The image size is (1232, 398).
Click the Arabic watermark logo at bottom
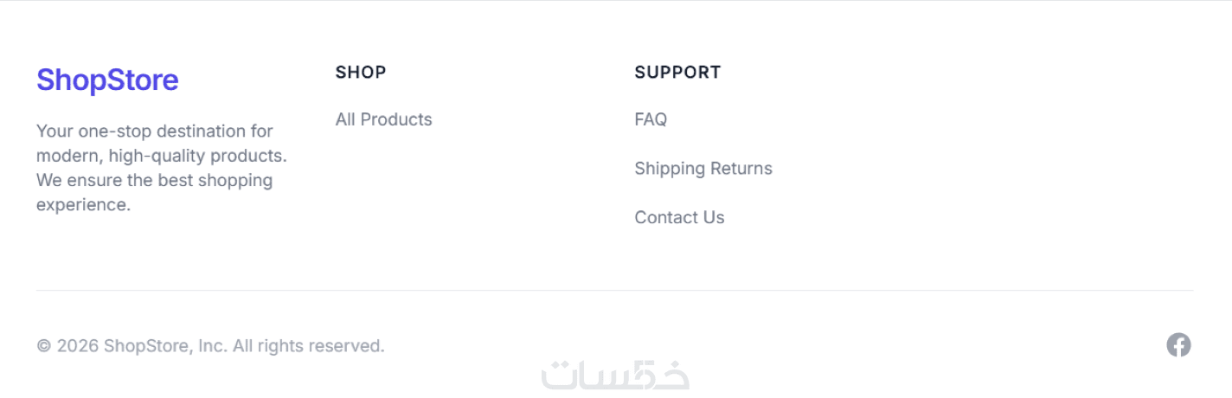tap(615, 376)
